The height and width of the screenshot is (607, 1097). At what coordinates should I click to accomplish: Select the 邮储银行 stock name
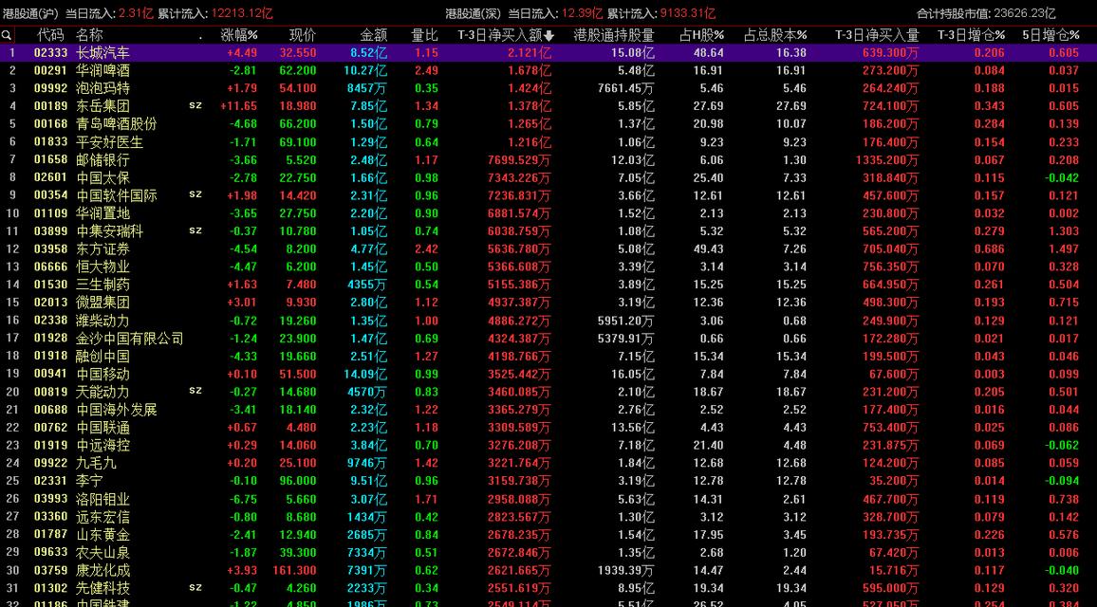pyautogui.click(x=102, y=159)
